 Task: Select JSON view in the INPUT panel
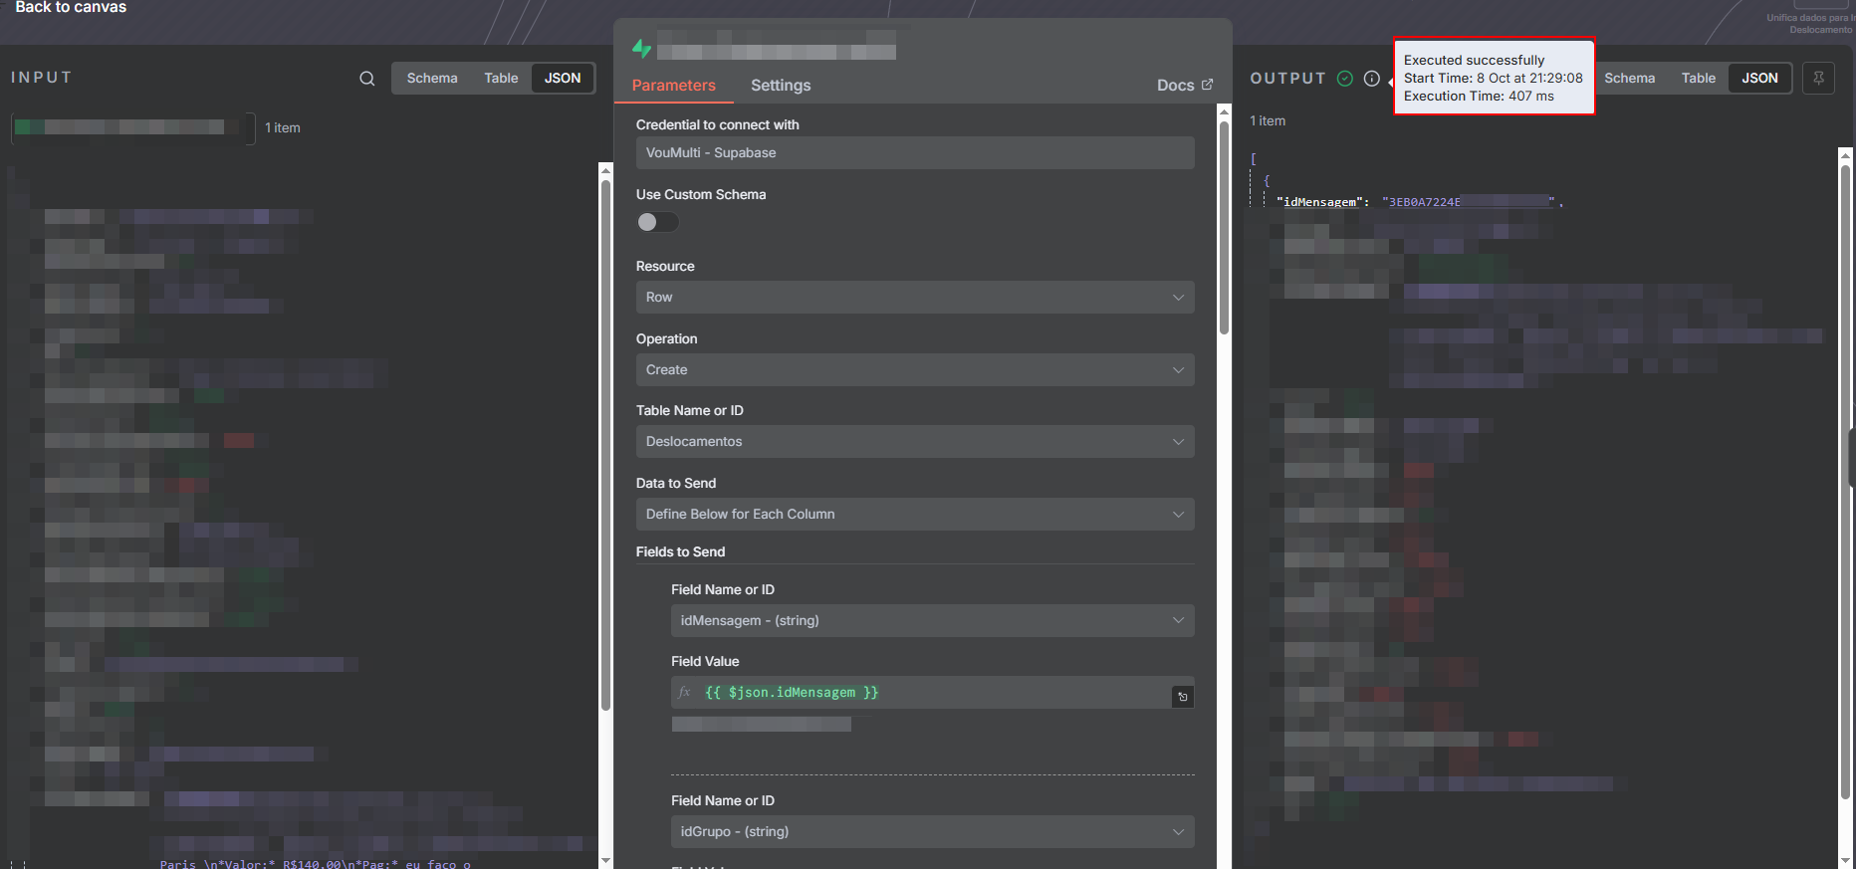pyautogui.click(x=563, y=79)
